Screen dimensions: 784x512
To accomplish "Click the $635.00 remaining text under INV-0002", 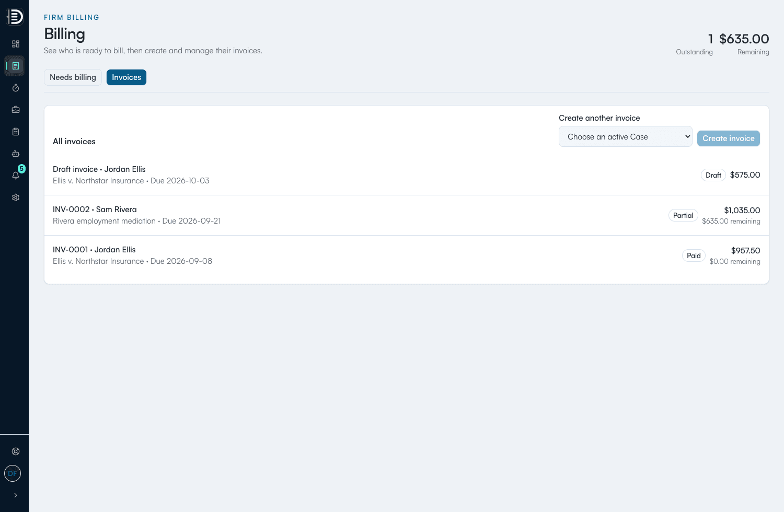I will click(731, 222).
